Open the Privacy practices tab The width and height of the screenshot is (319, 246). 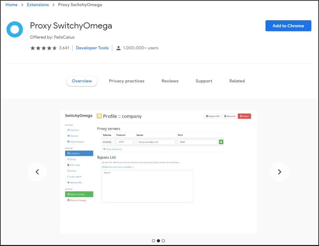point(127,81)
